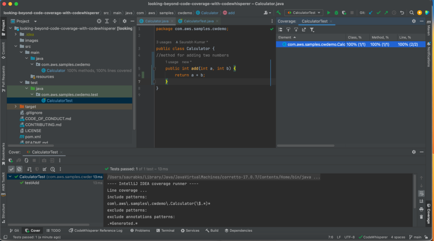
Task: Toggle scroll to end of console
Action: point(421,202)
